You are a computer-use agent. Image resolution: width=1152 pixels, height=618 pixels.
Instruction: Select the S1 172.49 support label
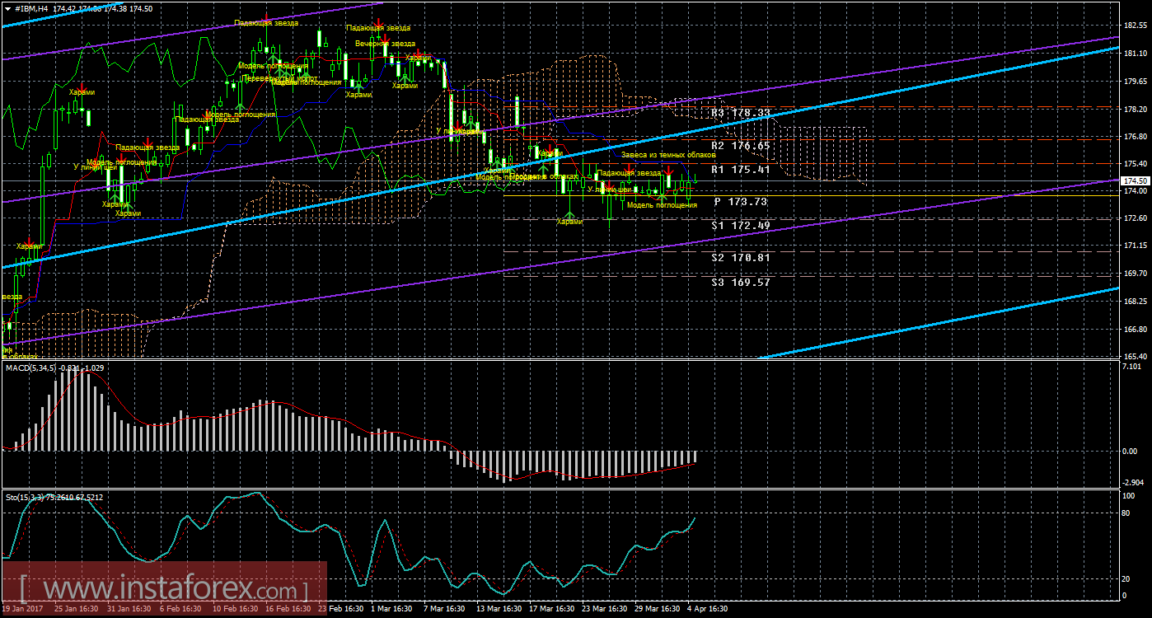click(741, 226)
